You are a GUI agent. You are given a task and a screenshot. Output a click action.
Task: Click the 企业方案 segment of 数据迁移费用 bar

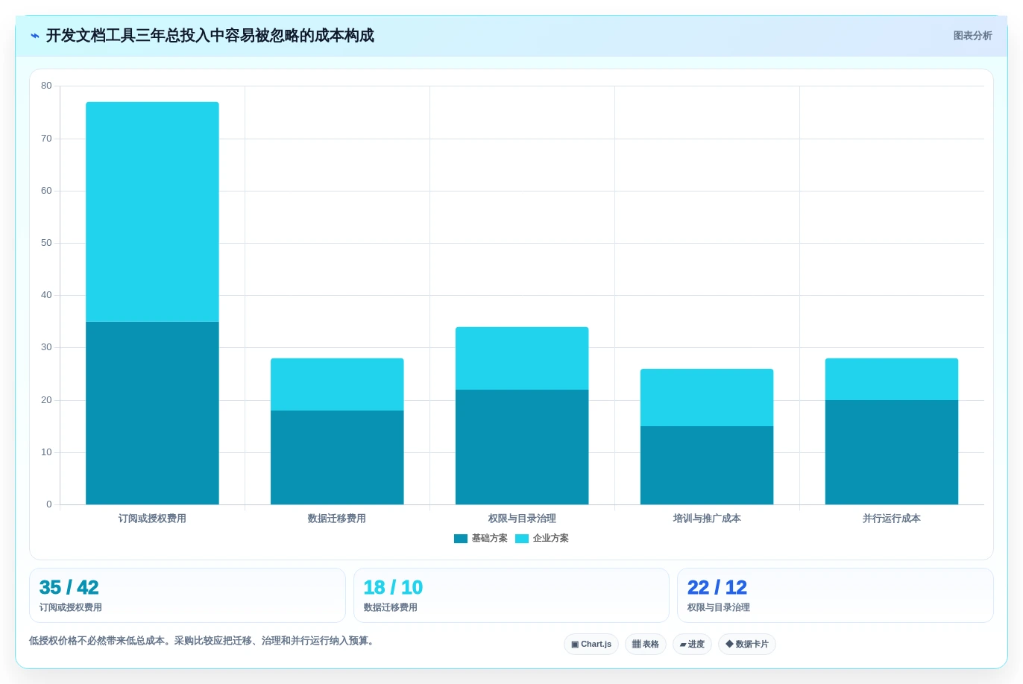click(x=337, y=384)
